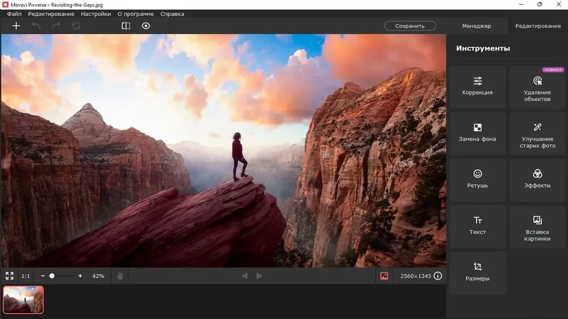Open the Настройки menu

click(96, 14)
